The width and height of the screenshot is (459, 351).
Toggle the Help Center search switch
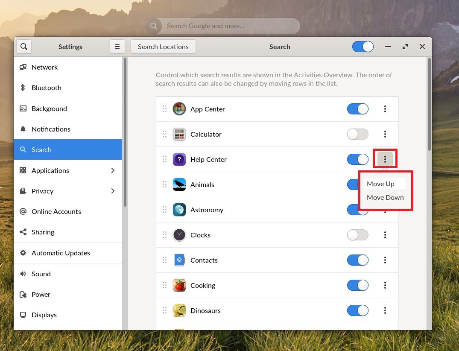click(x=358, y=159)
